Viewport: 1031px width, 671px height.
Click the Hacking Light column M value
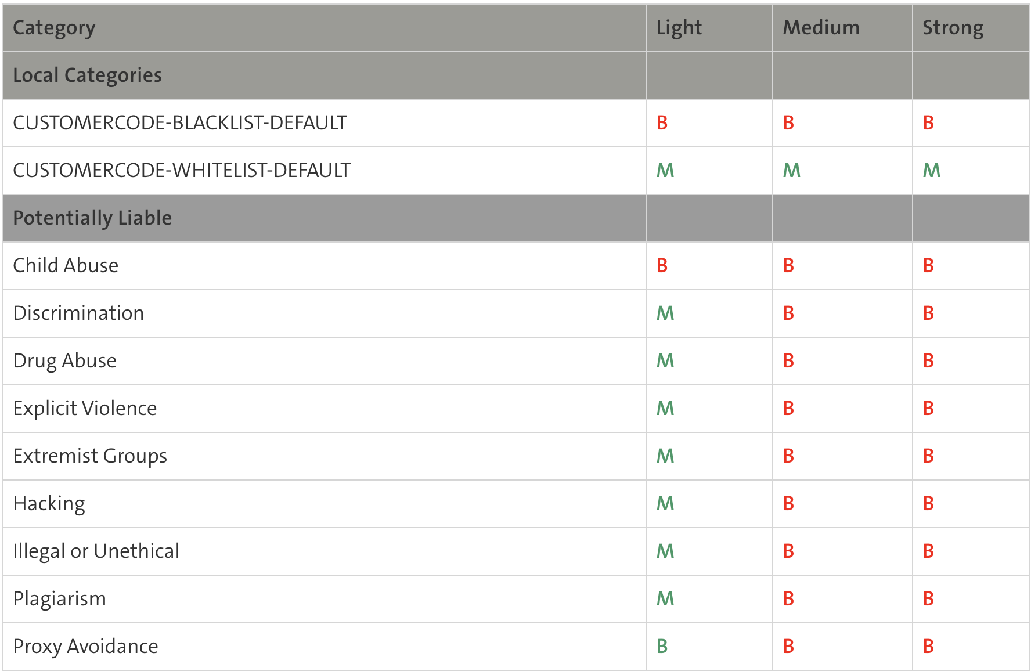tap(665, 504)
